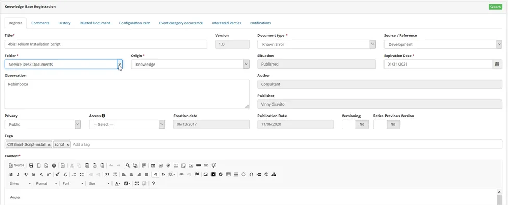Align text right in editor

click(139, 174)
